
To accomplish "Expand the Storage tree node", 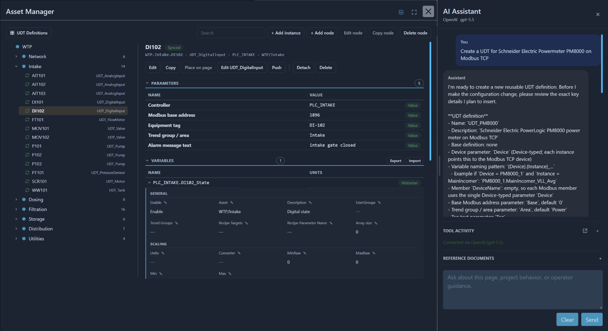I will [16, 219].
